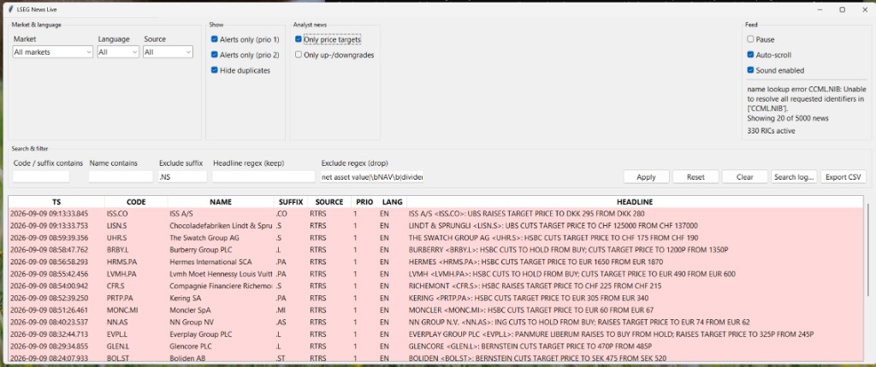Click Export CSV button
Screen dimensions: 876x367
coord(843,177)
